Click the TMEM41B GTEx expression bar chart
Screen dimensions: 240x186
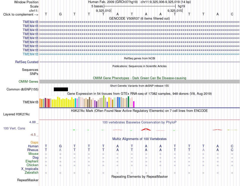point(87,102)
